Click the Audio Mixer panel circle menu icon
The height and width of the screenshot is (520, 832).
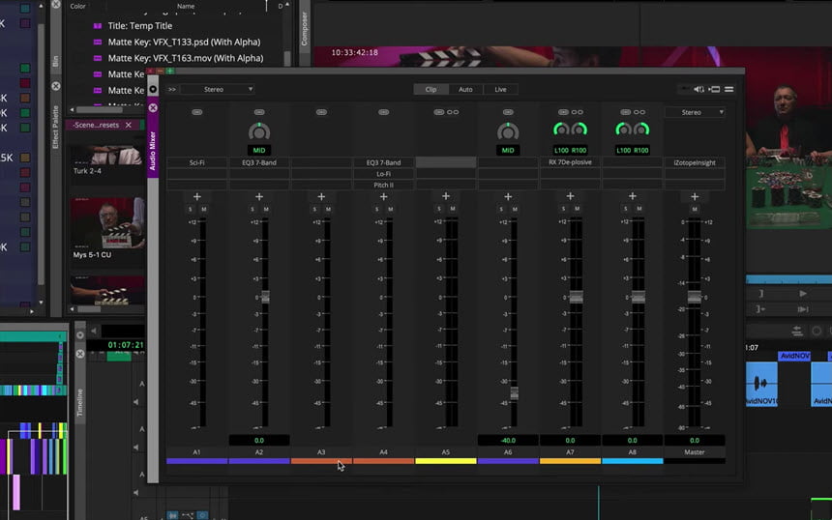(x=153, y=90)
